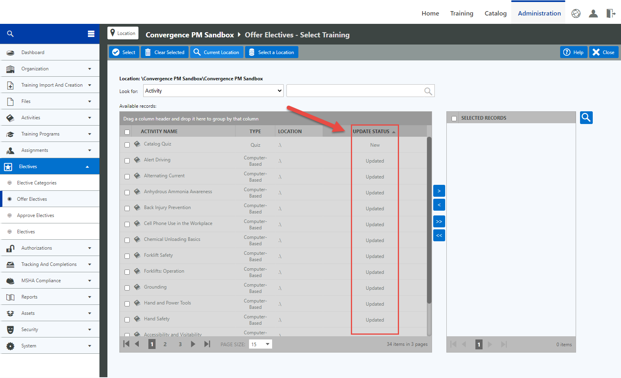
Task: Open the Page Size dropdown
Action: pyautogui.click(x=261, y=344)
